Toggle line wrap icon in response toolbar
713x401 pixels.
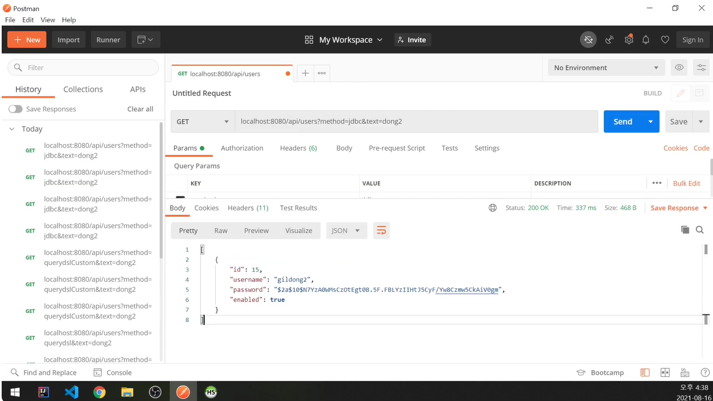point(381,230)
